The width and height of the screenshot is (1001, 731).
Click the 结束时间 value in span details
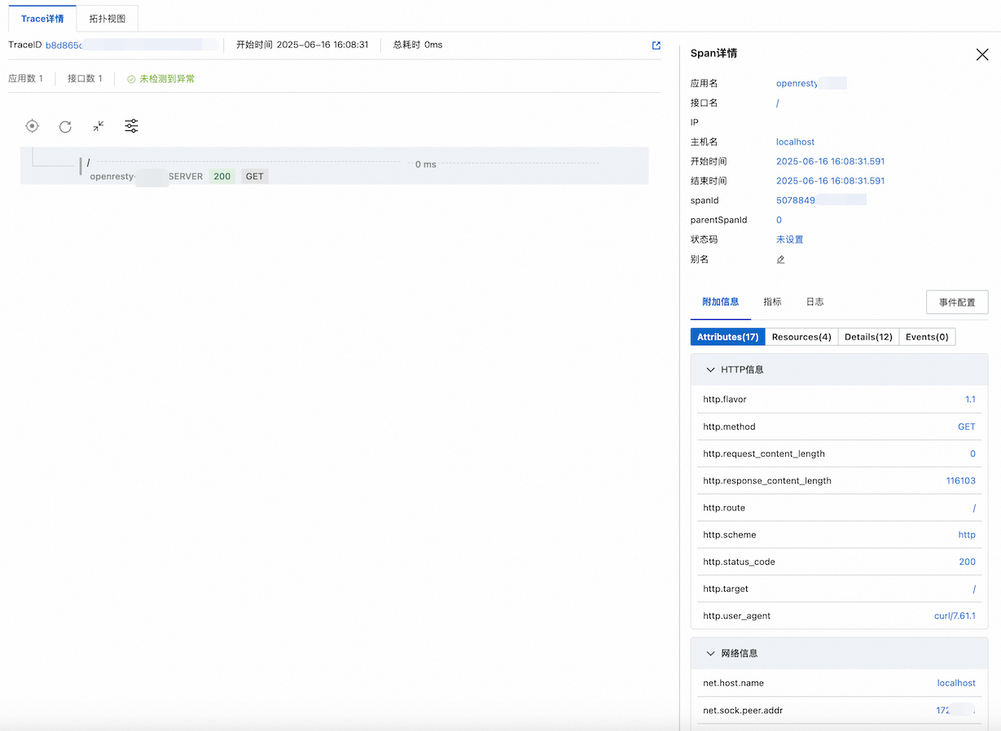831,181
